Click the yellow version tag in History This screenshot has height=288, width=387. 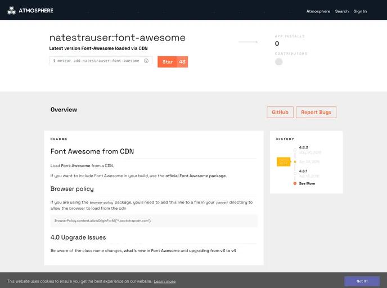point(283,162)
